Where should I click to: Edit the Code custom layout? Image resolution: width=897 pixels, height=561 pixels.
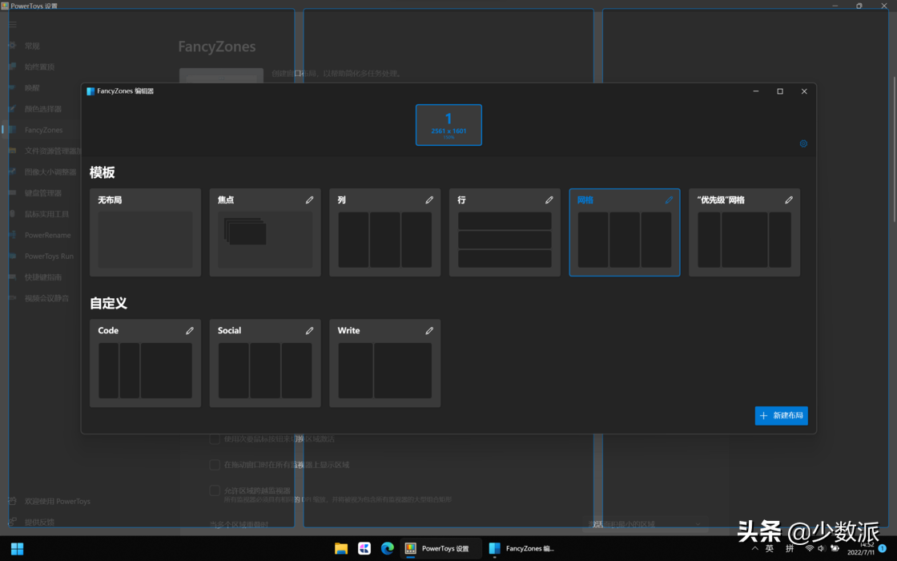(190, 331)
